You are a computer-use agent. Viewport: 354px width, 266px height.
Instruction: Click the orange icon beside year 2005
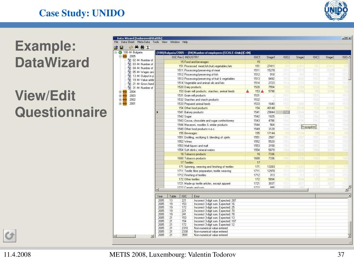124,56
